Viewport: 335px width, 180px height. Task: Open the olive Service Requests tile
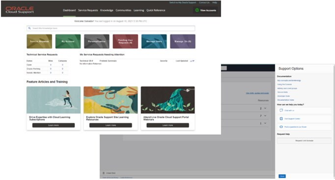point(39,41)
